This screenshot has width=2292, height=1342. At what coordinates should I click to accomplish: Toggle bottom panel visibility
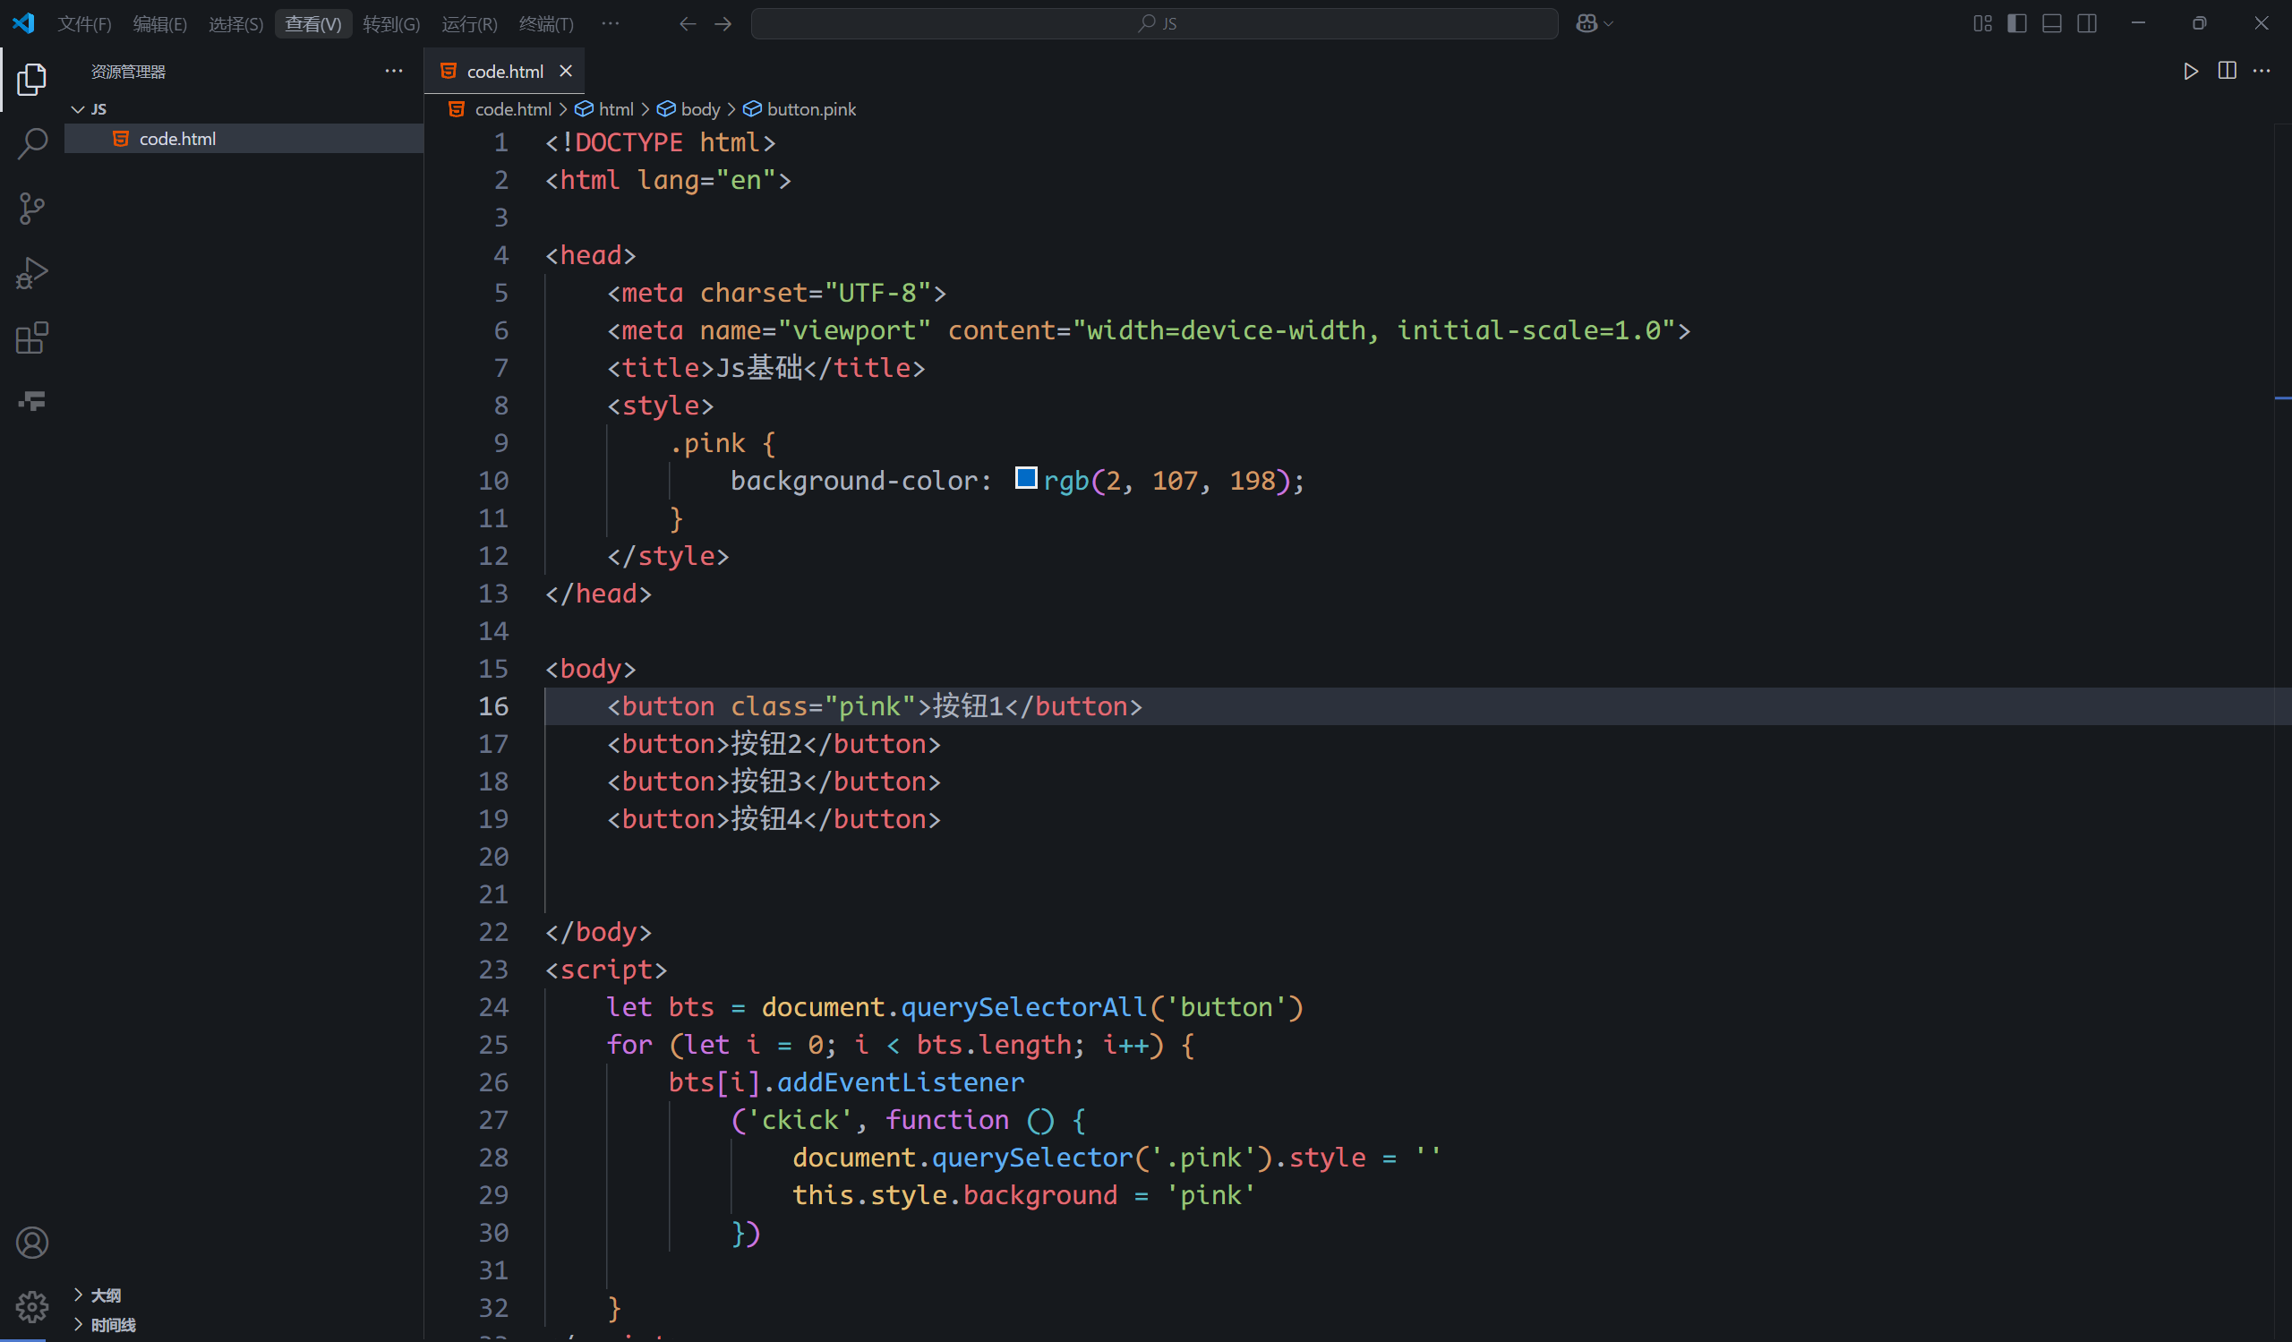[2052, 23]
